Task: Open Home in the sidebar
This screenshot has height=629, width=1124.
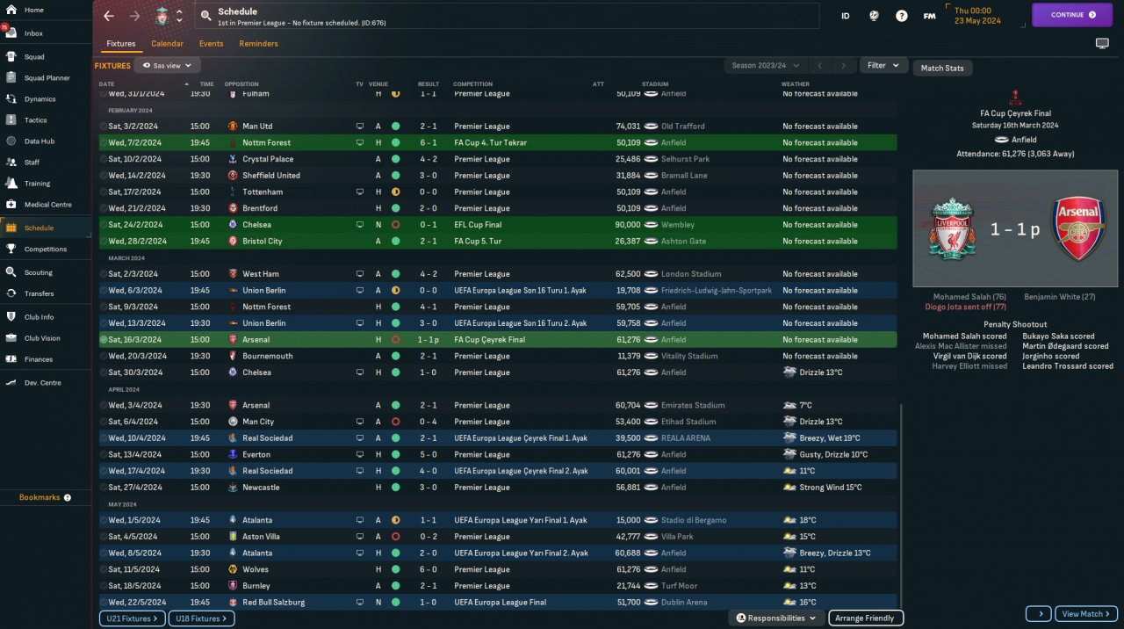Action: coord(46,10)
